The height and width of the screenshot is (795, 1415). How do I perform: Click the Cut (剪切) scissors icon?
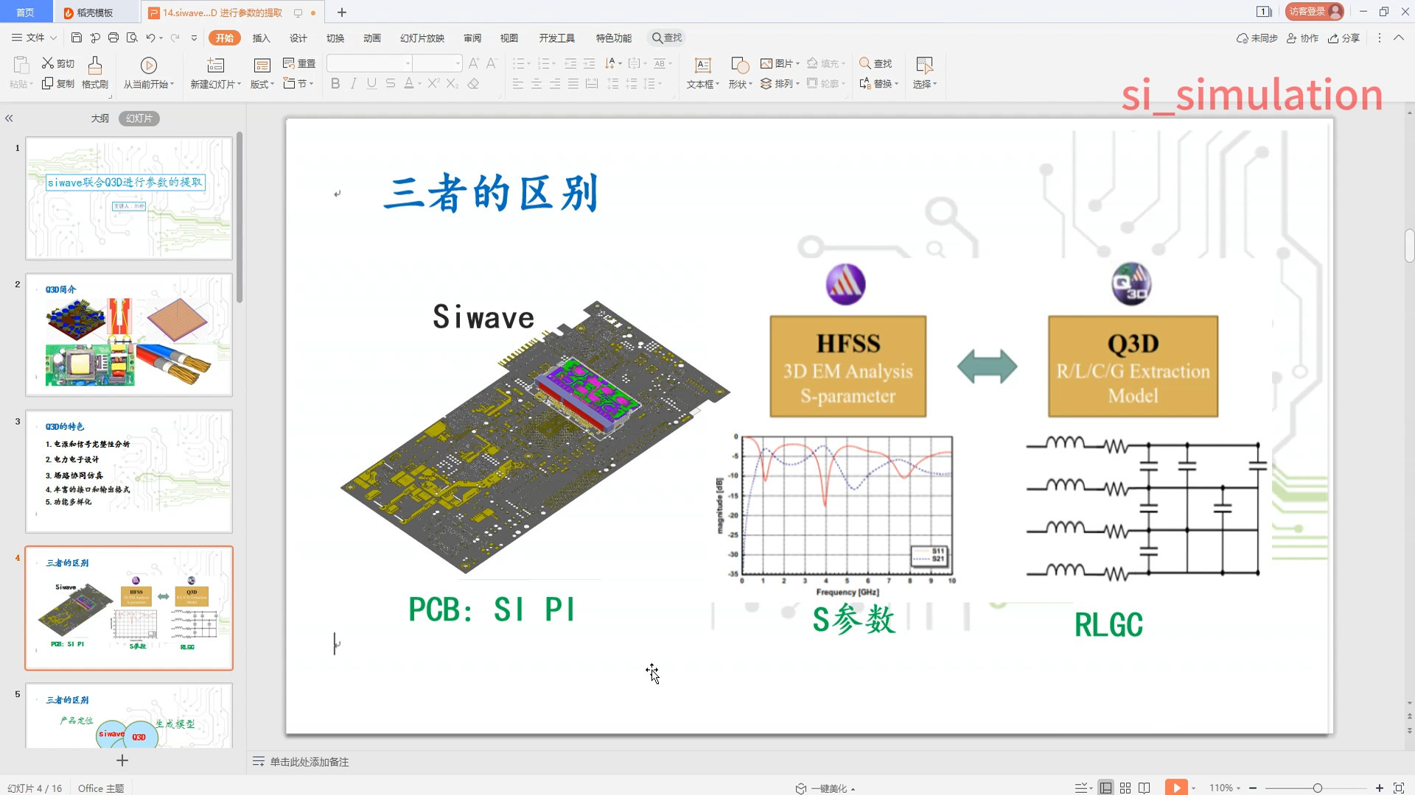click(x=48, y=63)
